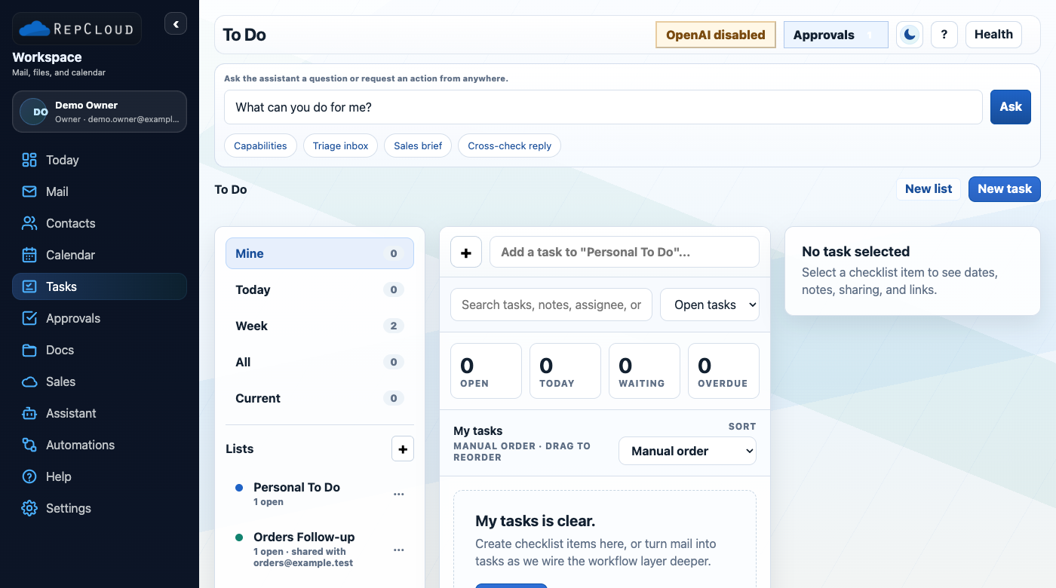Viewport: 1056px width, 588px height.
Task: Open the Mail envelope icon in sidebar
Action: pos(29,191)
